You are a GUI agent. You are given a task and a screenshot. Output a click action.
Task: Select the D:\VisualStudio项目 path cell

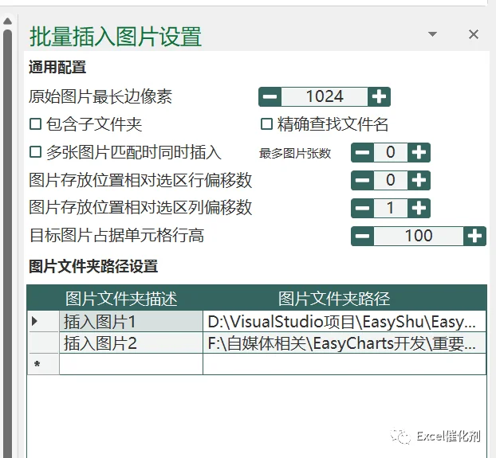(x=344, y=322)
